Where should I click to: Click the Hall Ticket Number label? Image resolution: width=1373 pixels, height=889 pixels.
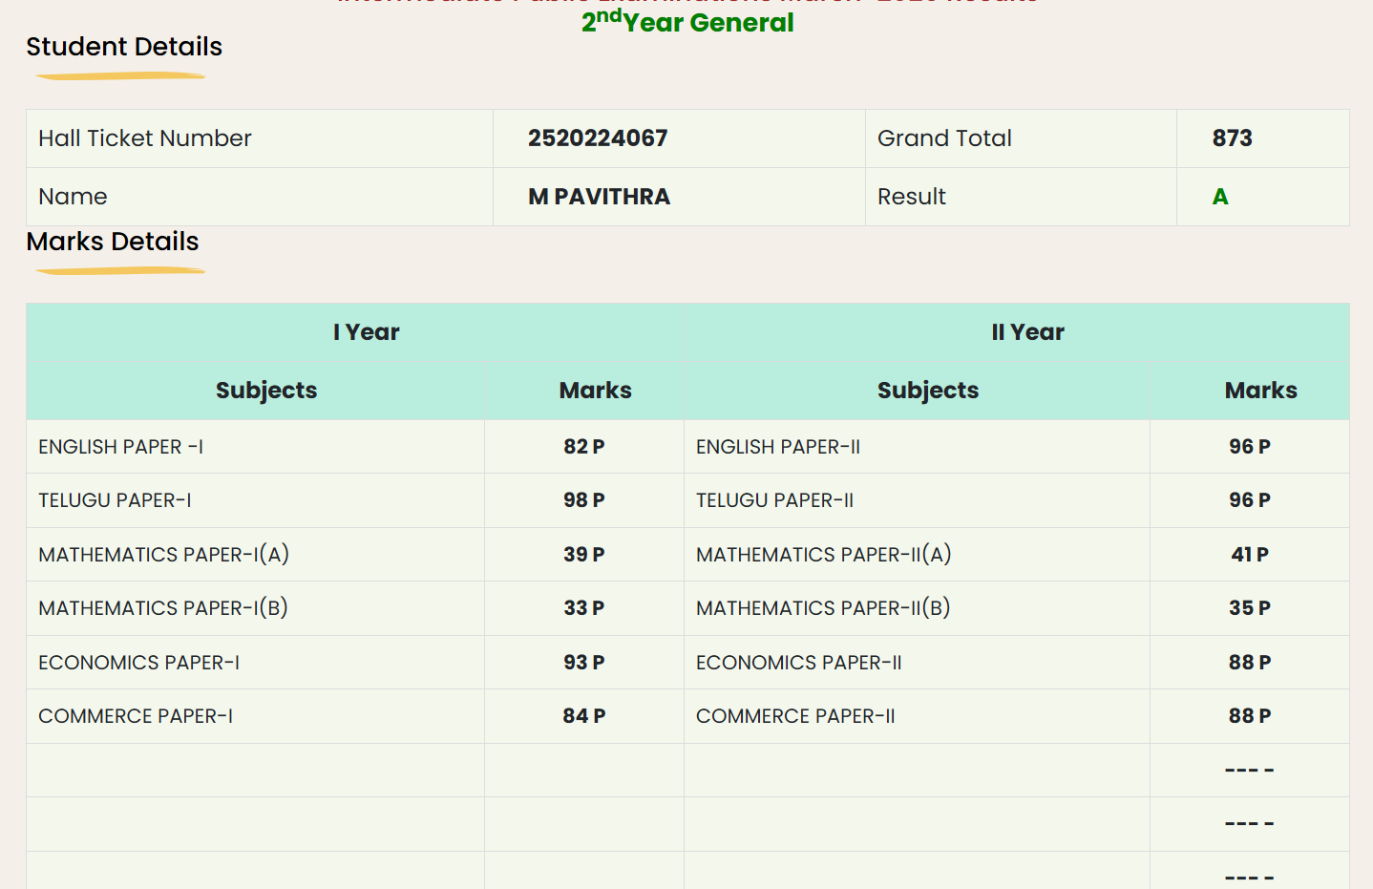145,138
